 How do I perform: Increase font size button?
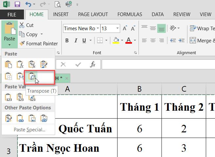coord(125,28)
